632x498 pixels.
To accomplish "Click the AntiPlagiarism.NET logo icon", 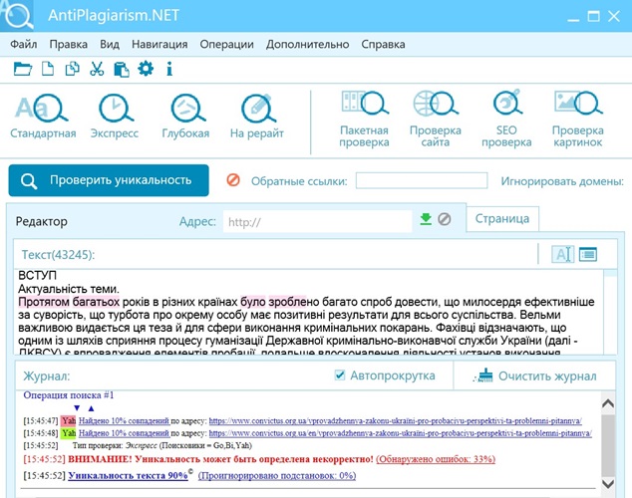I will [17, 15].
